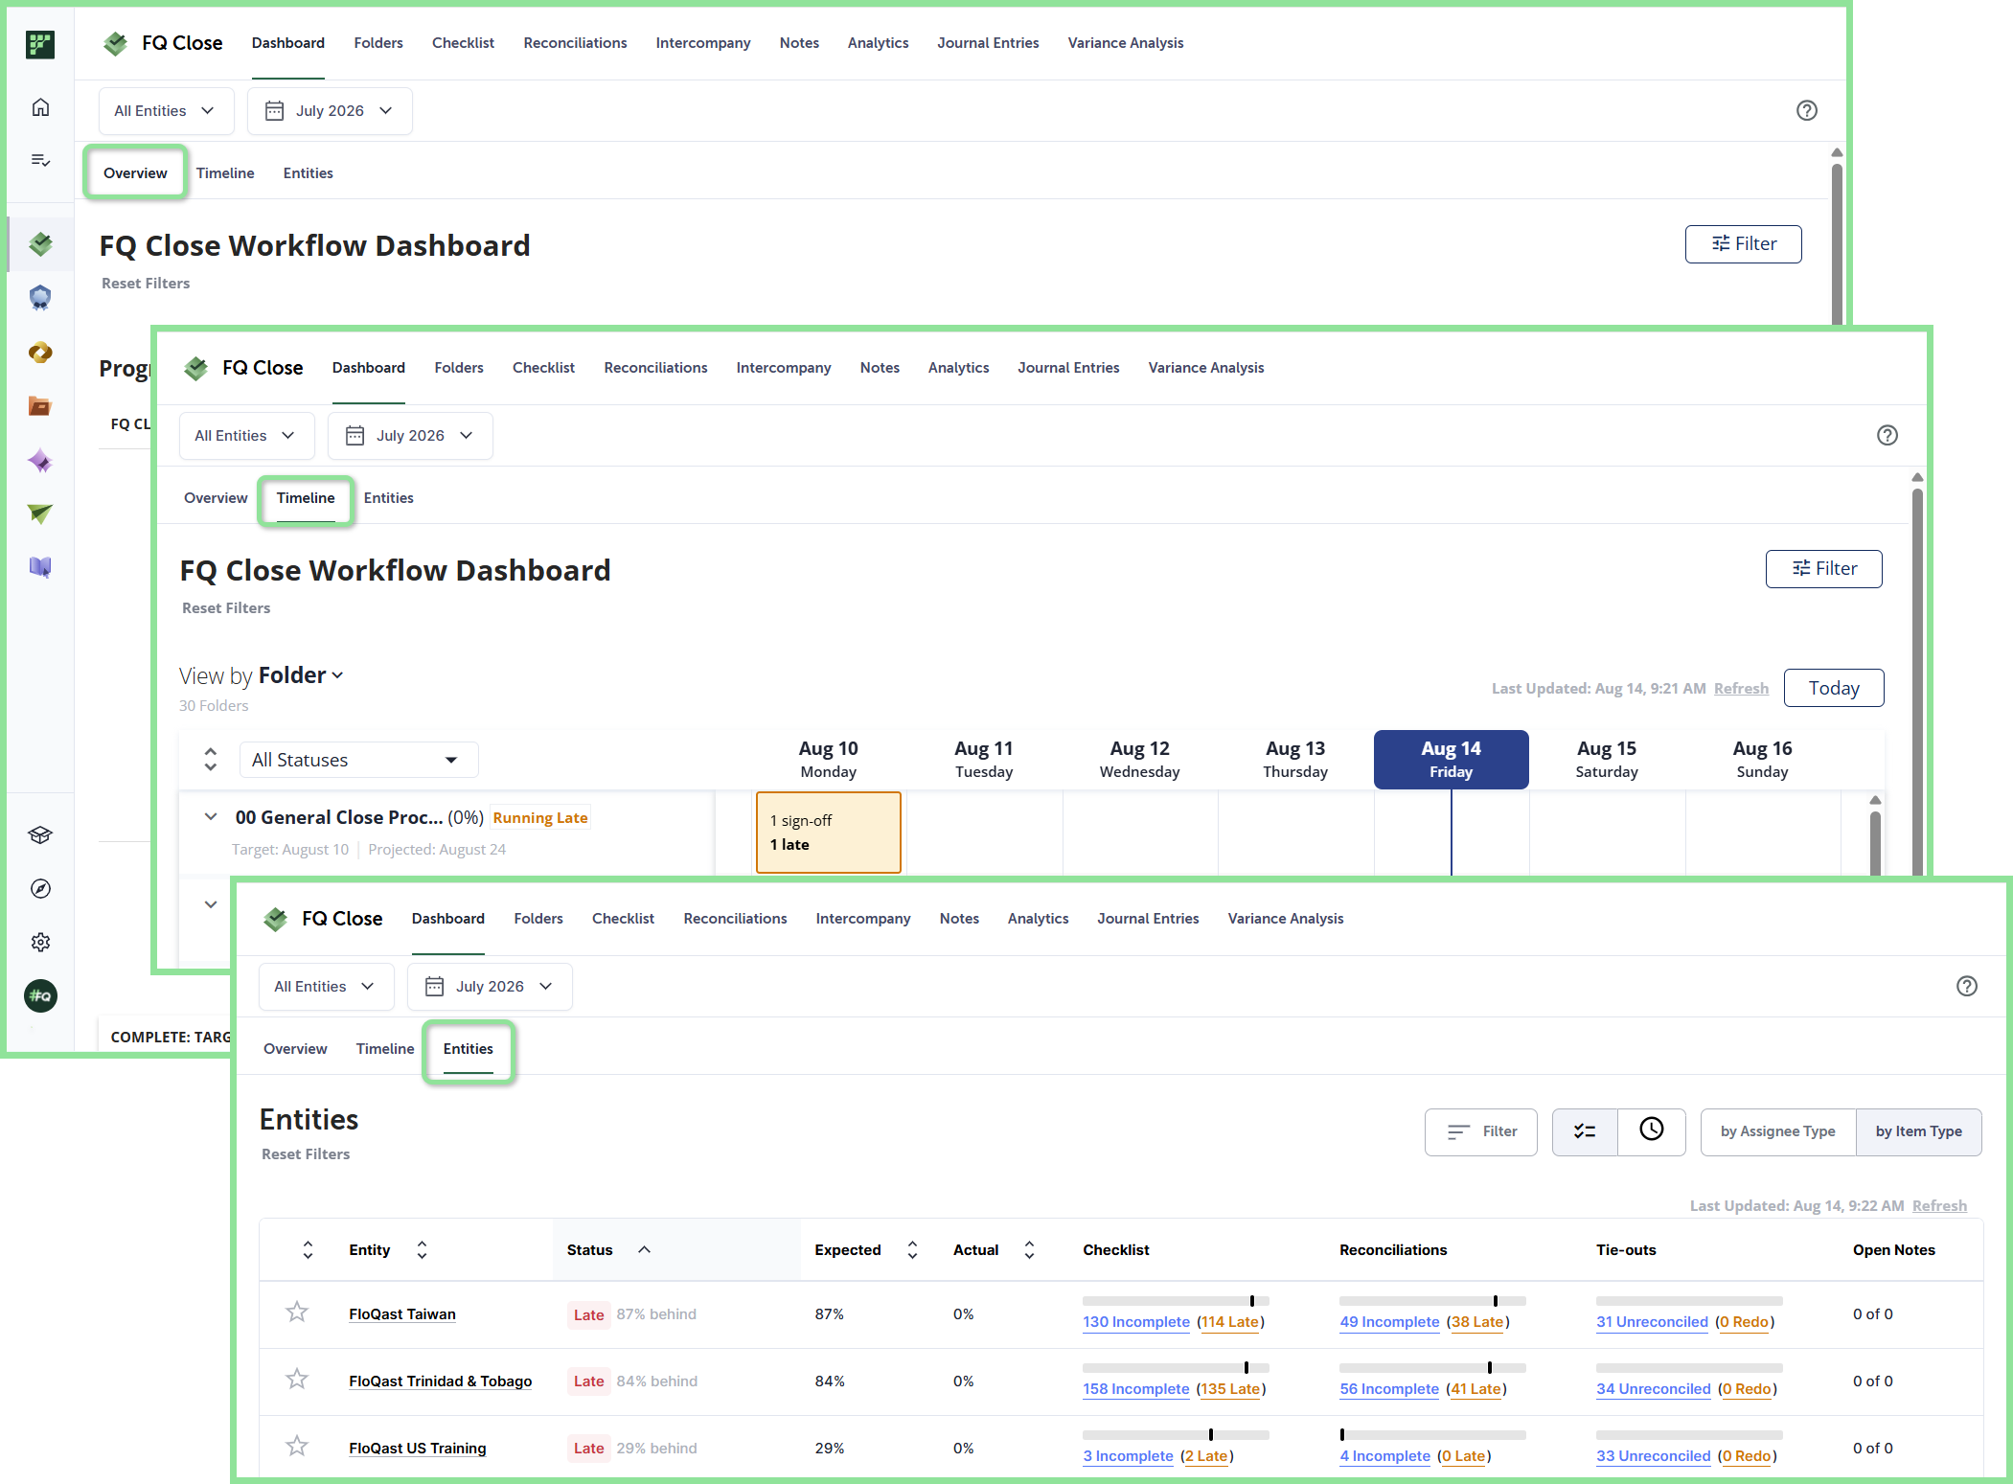
Task: Open the home icon in the left sidebar
Action: click(x=40, y=107)
